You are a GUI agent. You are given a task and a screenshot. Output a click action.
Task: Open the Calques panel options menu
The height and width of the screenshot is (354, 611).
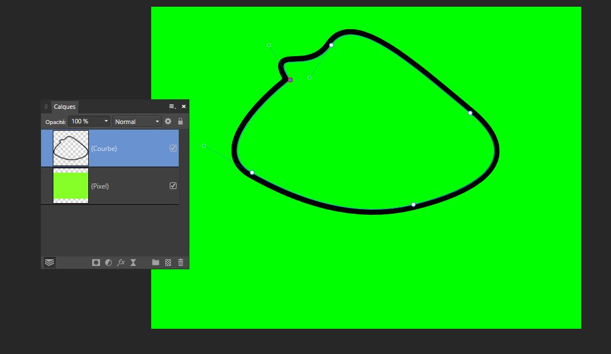(172, 107)
